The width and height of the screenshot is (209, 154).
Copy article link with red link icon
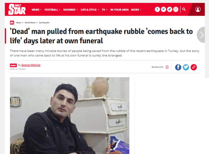click(x=194, y=67)
